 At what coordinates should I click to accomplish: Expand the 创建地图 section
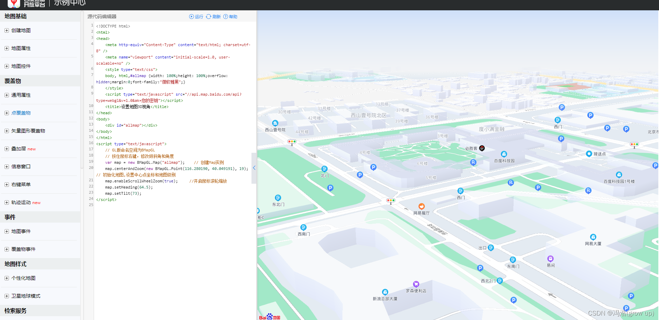coord(7,30)
